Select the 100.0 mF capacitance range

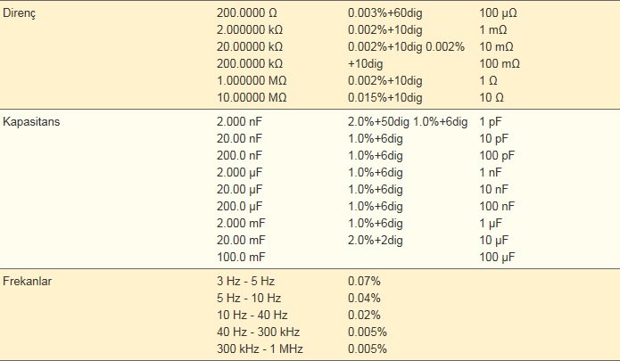241,257
